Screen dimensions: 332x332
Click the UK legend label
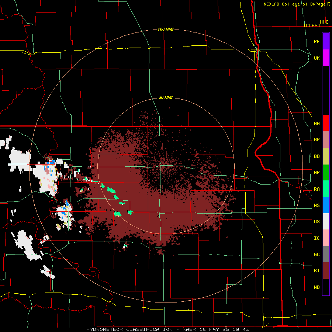(x=317, y=58)
